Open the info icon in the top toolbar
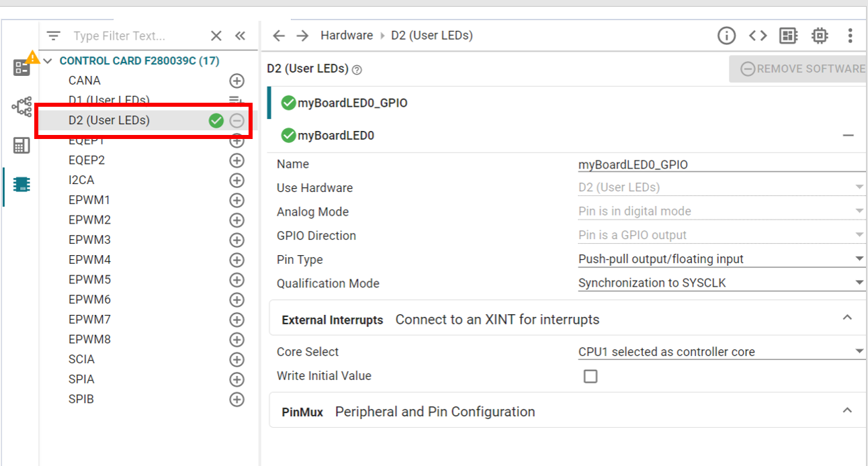868x466 pixels. coord(726,36)
